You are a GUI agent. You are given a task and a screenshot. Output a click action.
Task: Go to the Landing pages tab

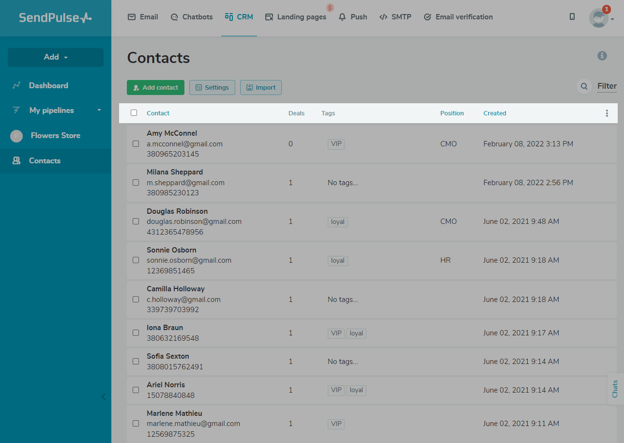click(x=296, y=17)
